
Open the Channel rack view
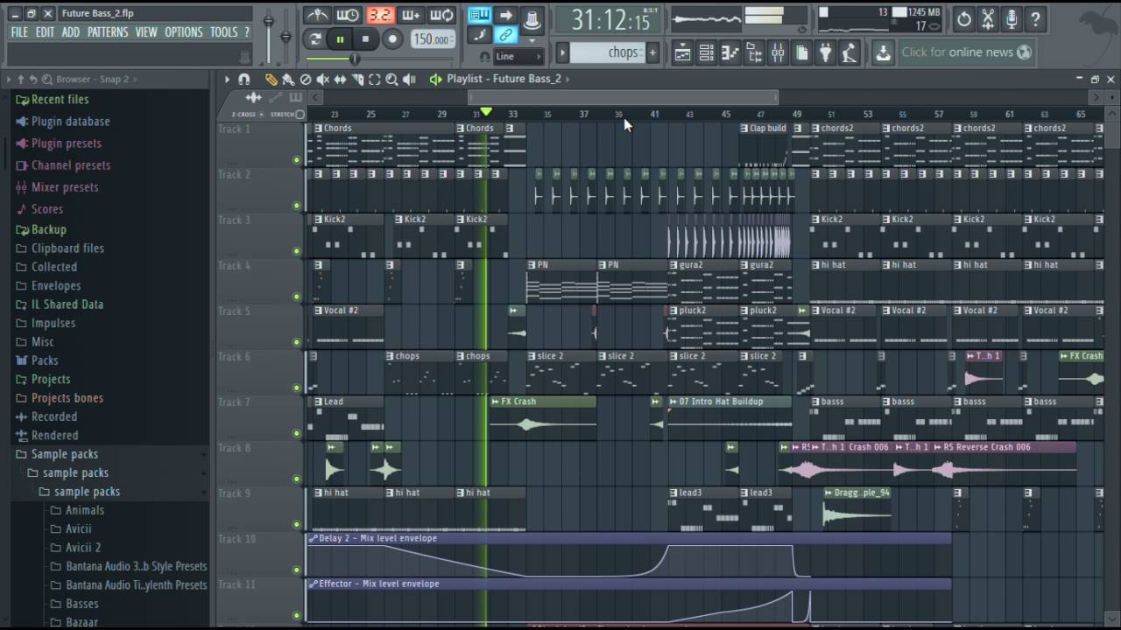tap(706, 52)
